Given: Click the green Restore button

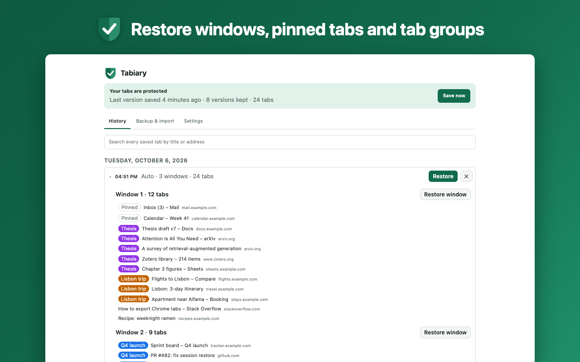Looking at the screenshot, I should point(443,176).
